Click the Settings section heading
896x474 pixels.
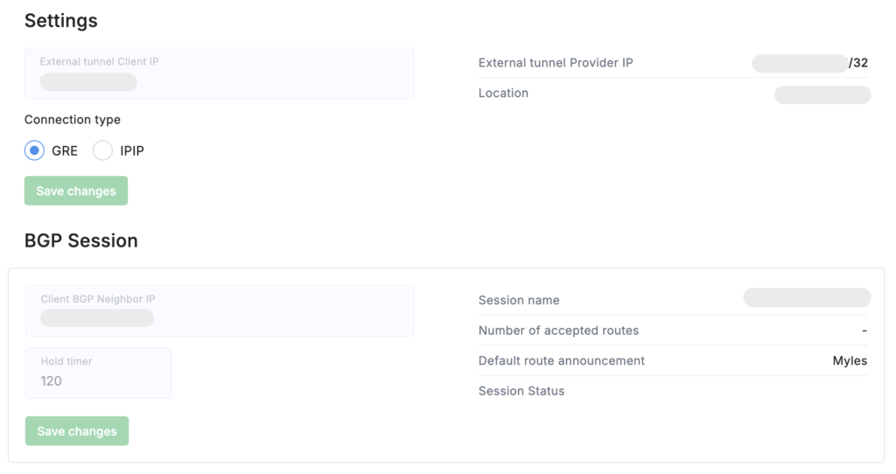pyautogui.click(x=61, y=20)
